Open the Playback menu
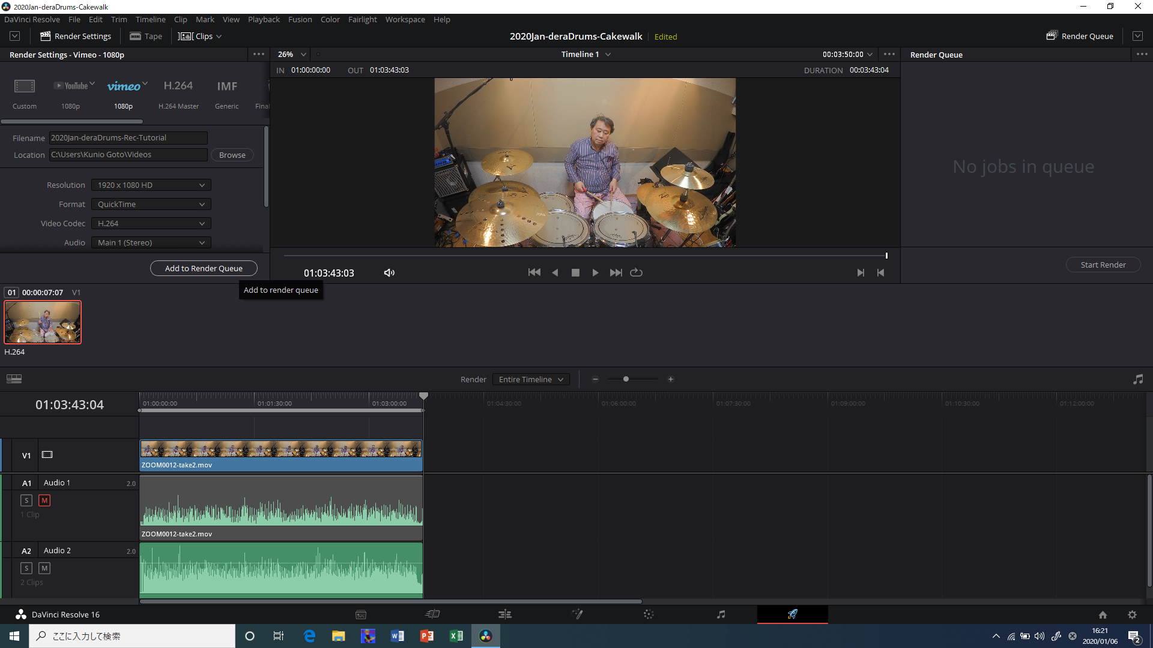The height and width of the screenshot is (648, 1153). click(264, 19)
